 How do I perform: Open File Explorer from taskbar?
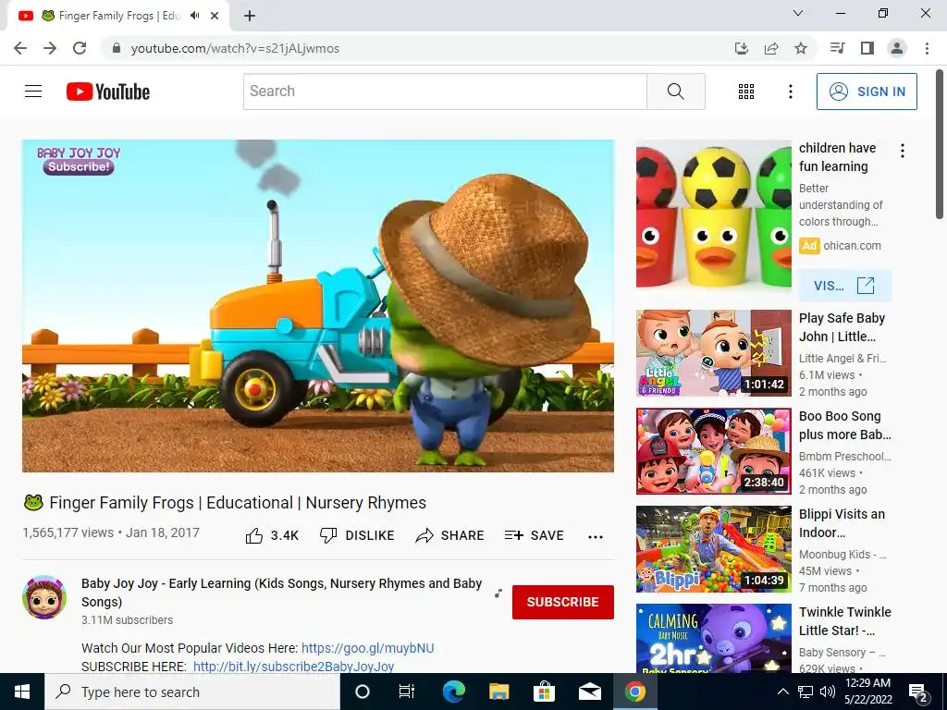(x=498, y=692)
